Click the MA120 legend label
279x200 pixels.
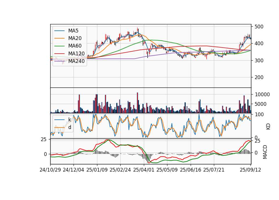(76, 53)
